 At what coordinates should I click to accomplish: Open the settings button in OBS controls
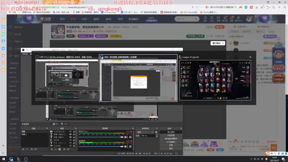[171, 145]
